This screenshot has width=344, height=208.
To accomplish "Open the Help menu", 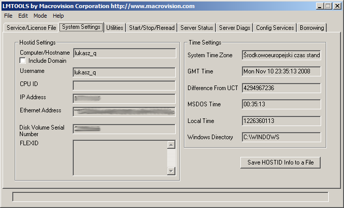I will [x=58, y=16].
